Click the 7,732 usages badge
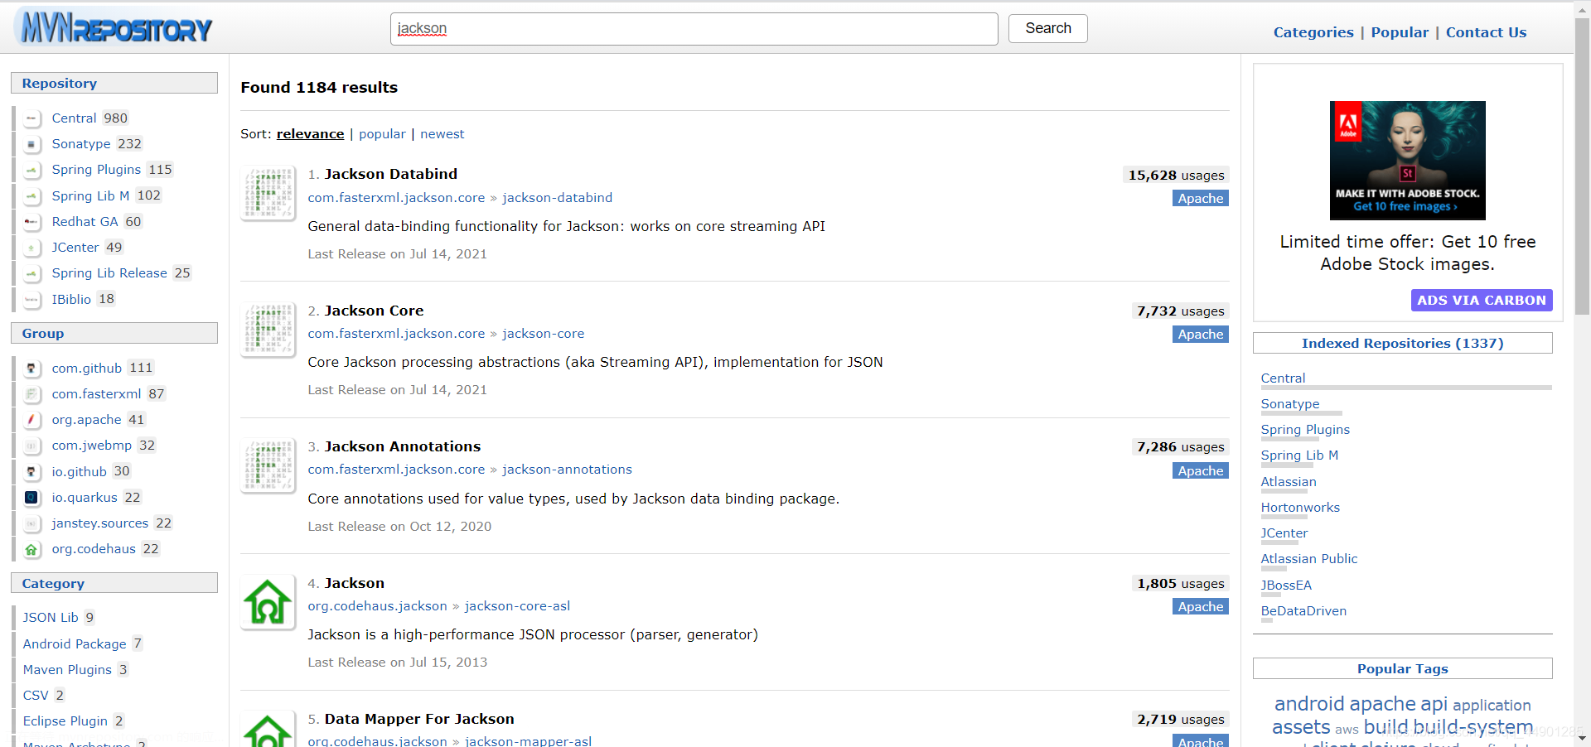This screenshot has height=747, width=1591. click(1180, 311)
